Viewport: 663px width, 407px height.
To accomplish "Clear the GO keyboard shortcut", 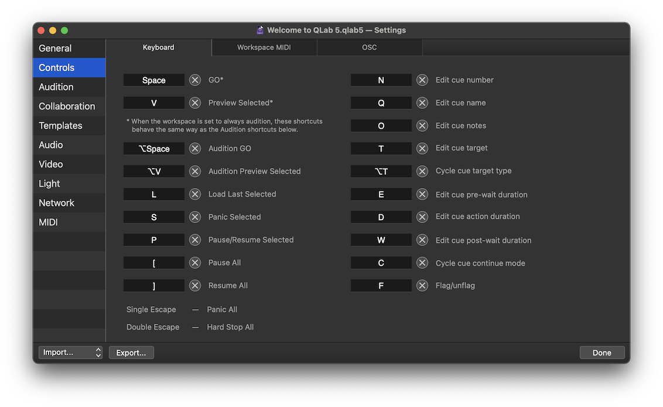I will (x=195, y=80).
